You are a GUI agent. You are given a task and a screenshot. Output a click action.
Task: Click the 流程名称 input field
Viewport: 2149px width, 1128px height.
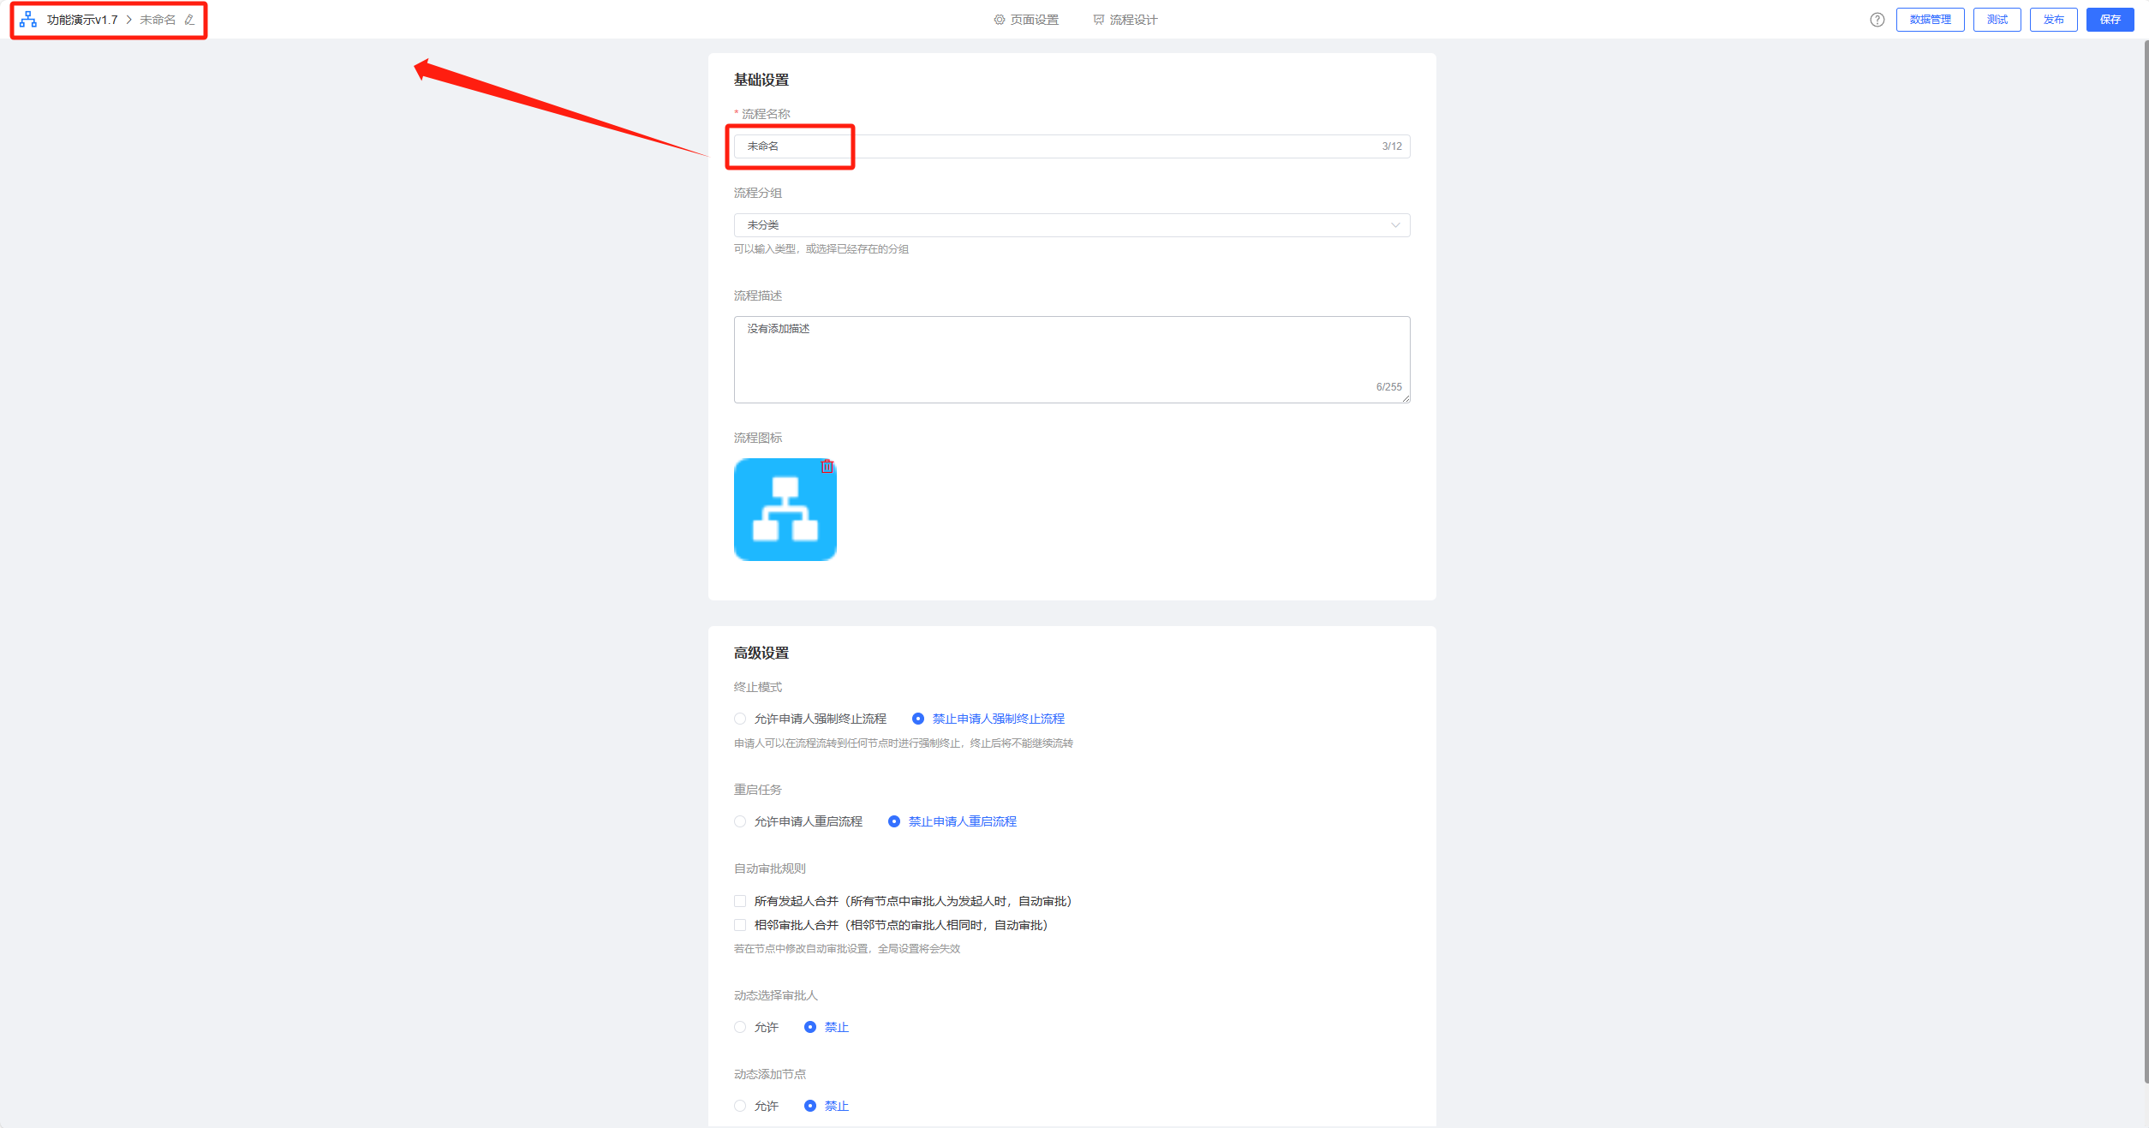(1071, 146)
